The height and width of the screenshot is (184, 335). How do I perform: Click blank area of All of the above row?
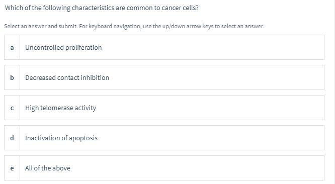click(197, 168)
